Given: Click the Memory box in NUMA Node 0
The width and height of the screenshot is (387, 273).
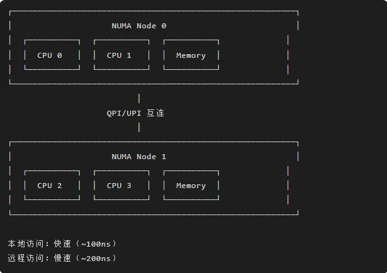Looking at the screenshot, I should click(x=191, y=55).
